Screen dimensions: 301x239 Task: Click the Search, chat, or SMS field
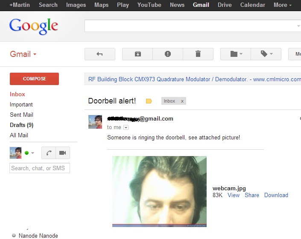pyautogui.click(x=40, y=168)
